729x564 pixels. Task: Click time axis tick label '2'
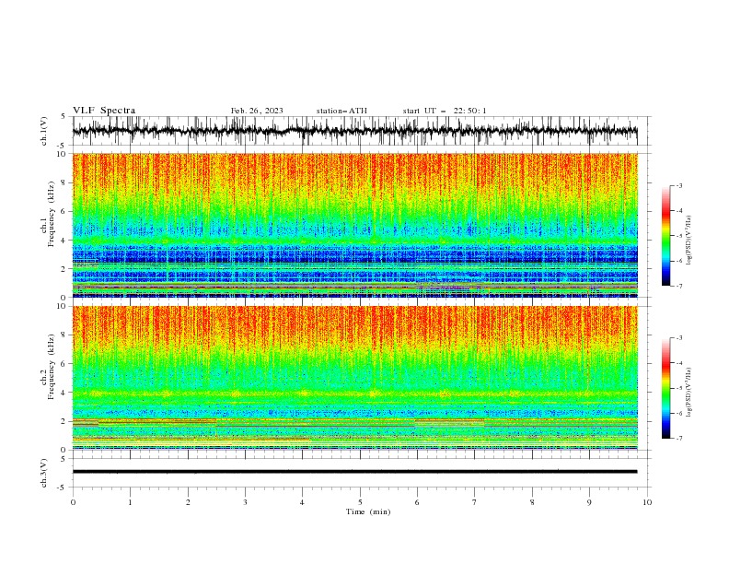pos(188,502)
